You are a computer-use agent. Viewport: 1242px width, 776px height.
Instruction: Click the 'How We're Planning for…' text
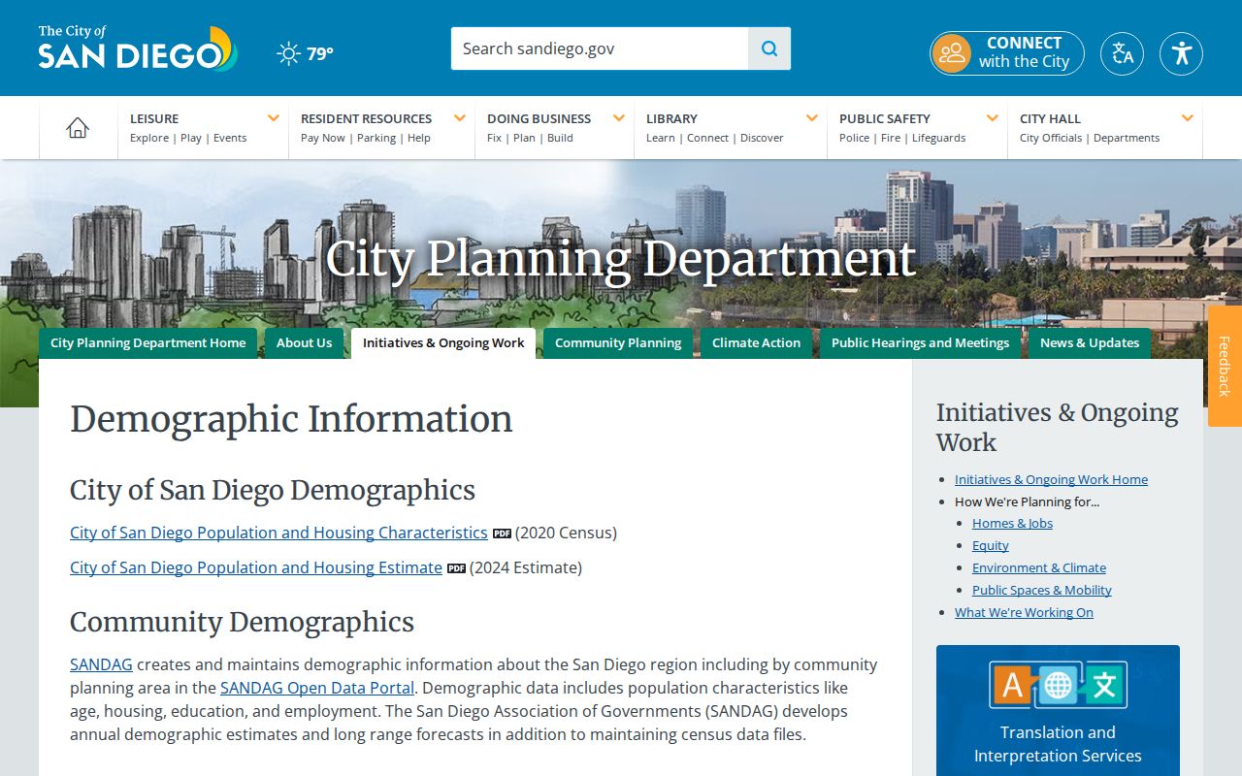pyautogui.click(x=1027, y=501)
